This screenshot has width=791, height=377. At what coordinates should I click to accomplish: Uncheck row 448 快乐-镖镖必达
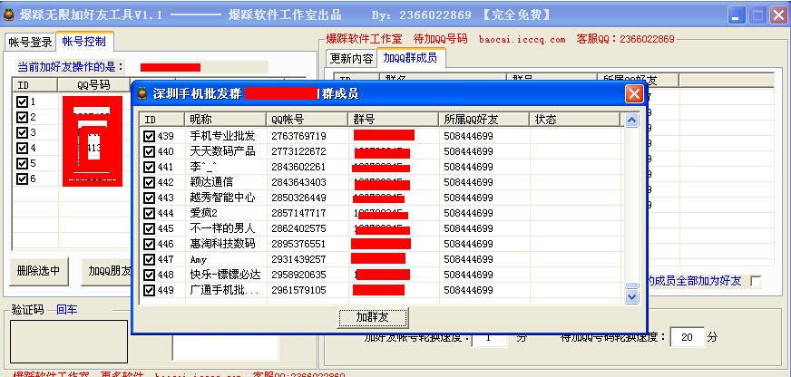pyautogui.click(x=150, y=275)
